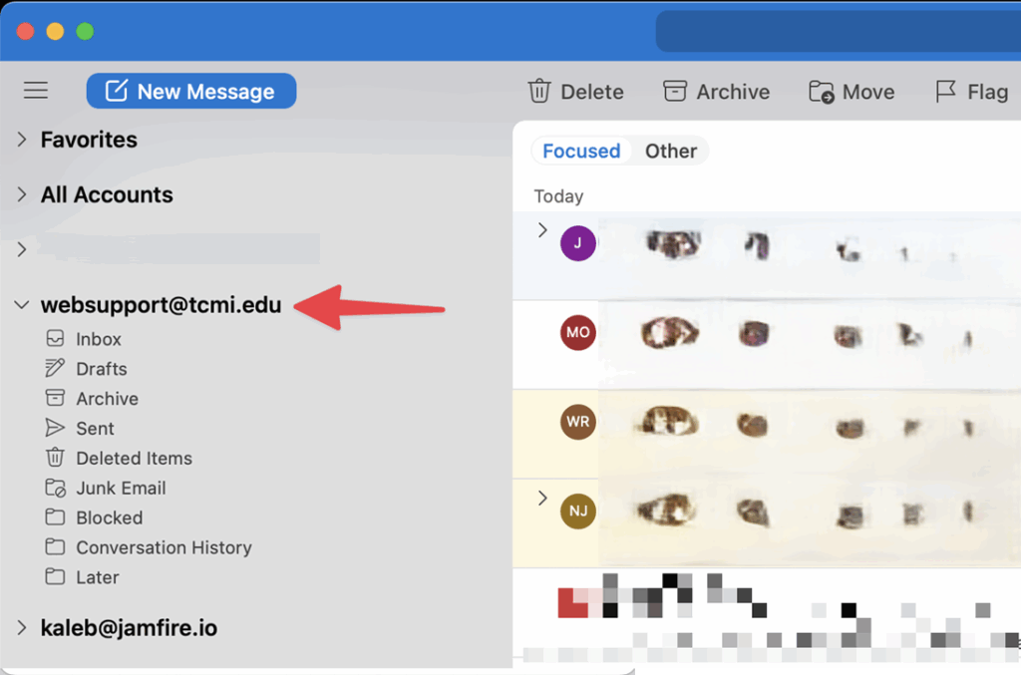Expand the kaleb@jamfire.io account
The image size is (1021, 675).
(22, 628)
